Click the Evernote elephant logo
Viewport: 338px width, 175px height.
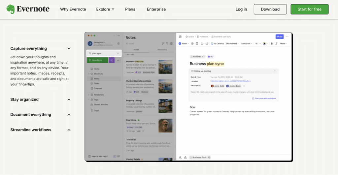coord(10,9)
